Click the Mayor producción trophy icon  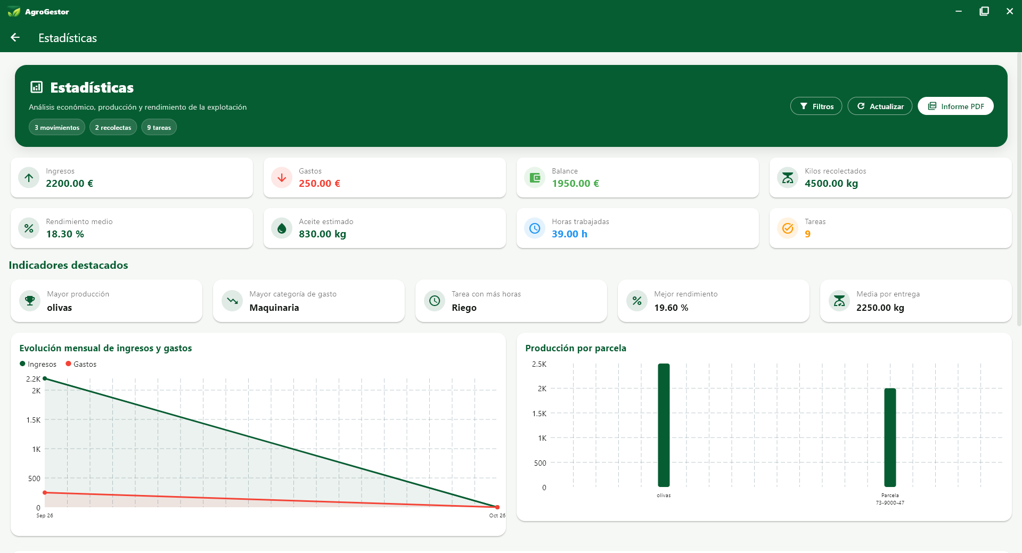(30, 301)
